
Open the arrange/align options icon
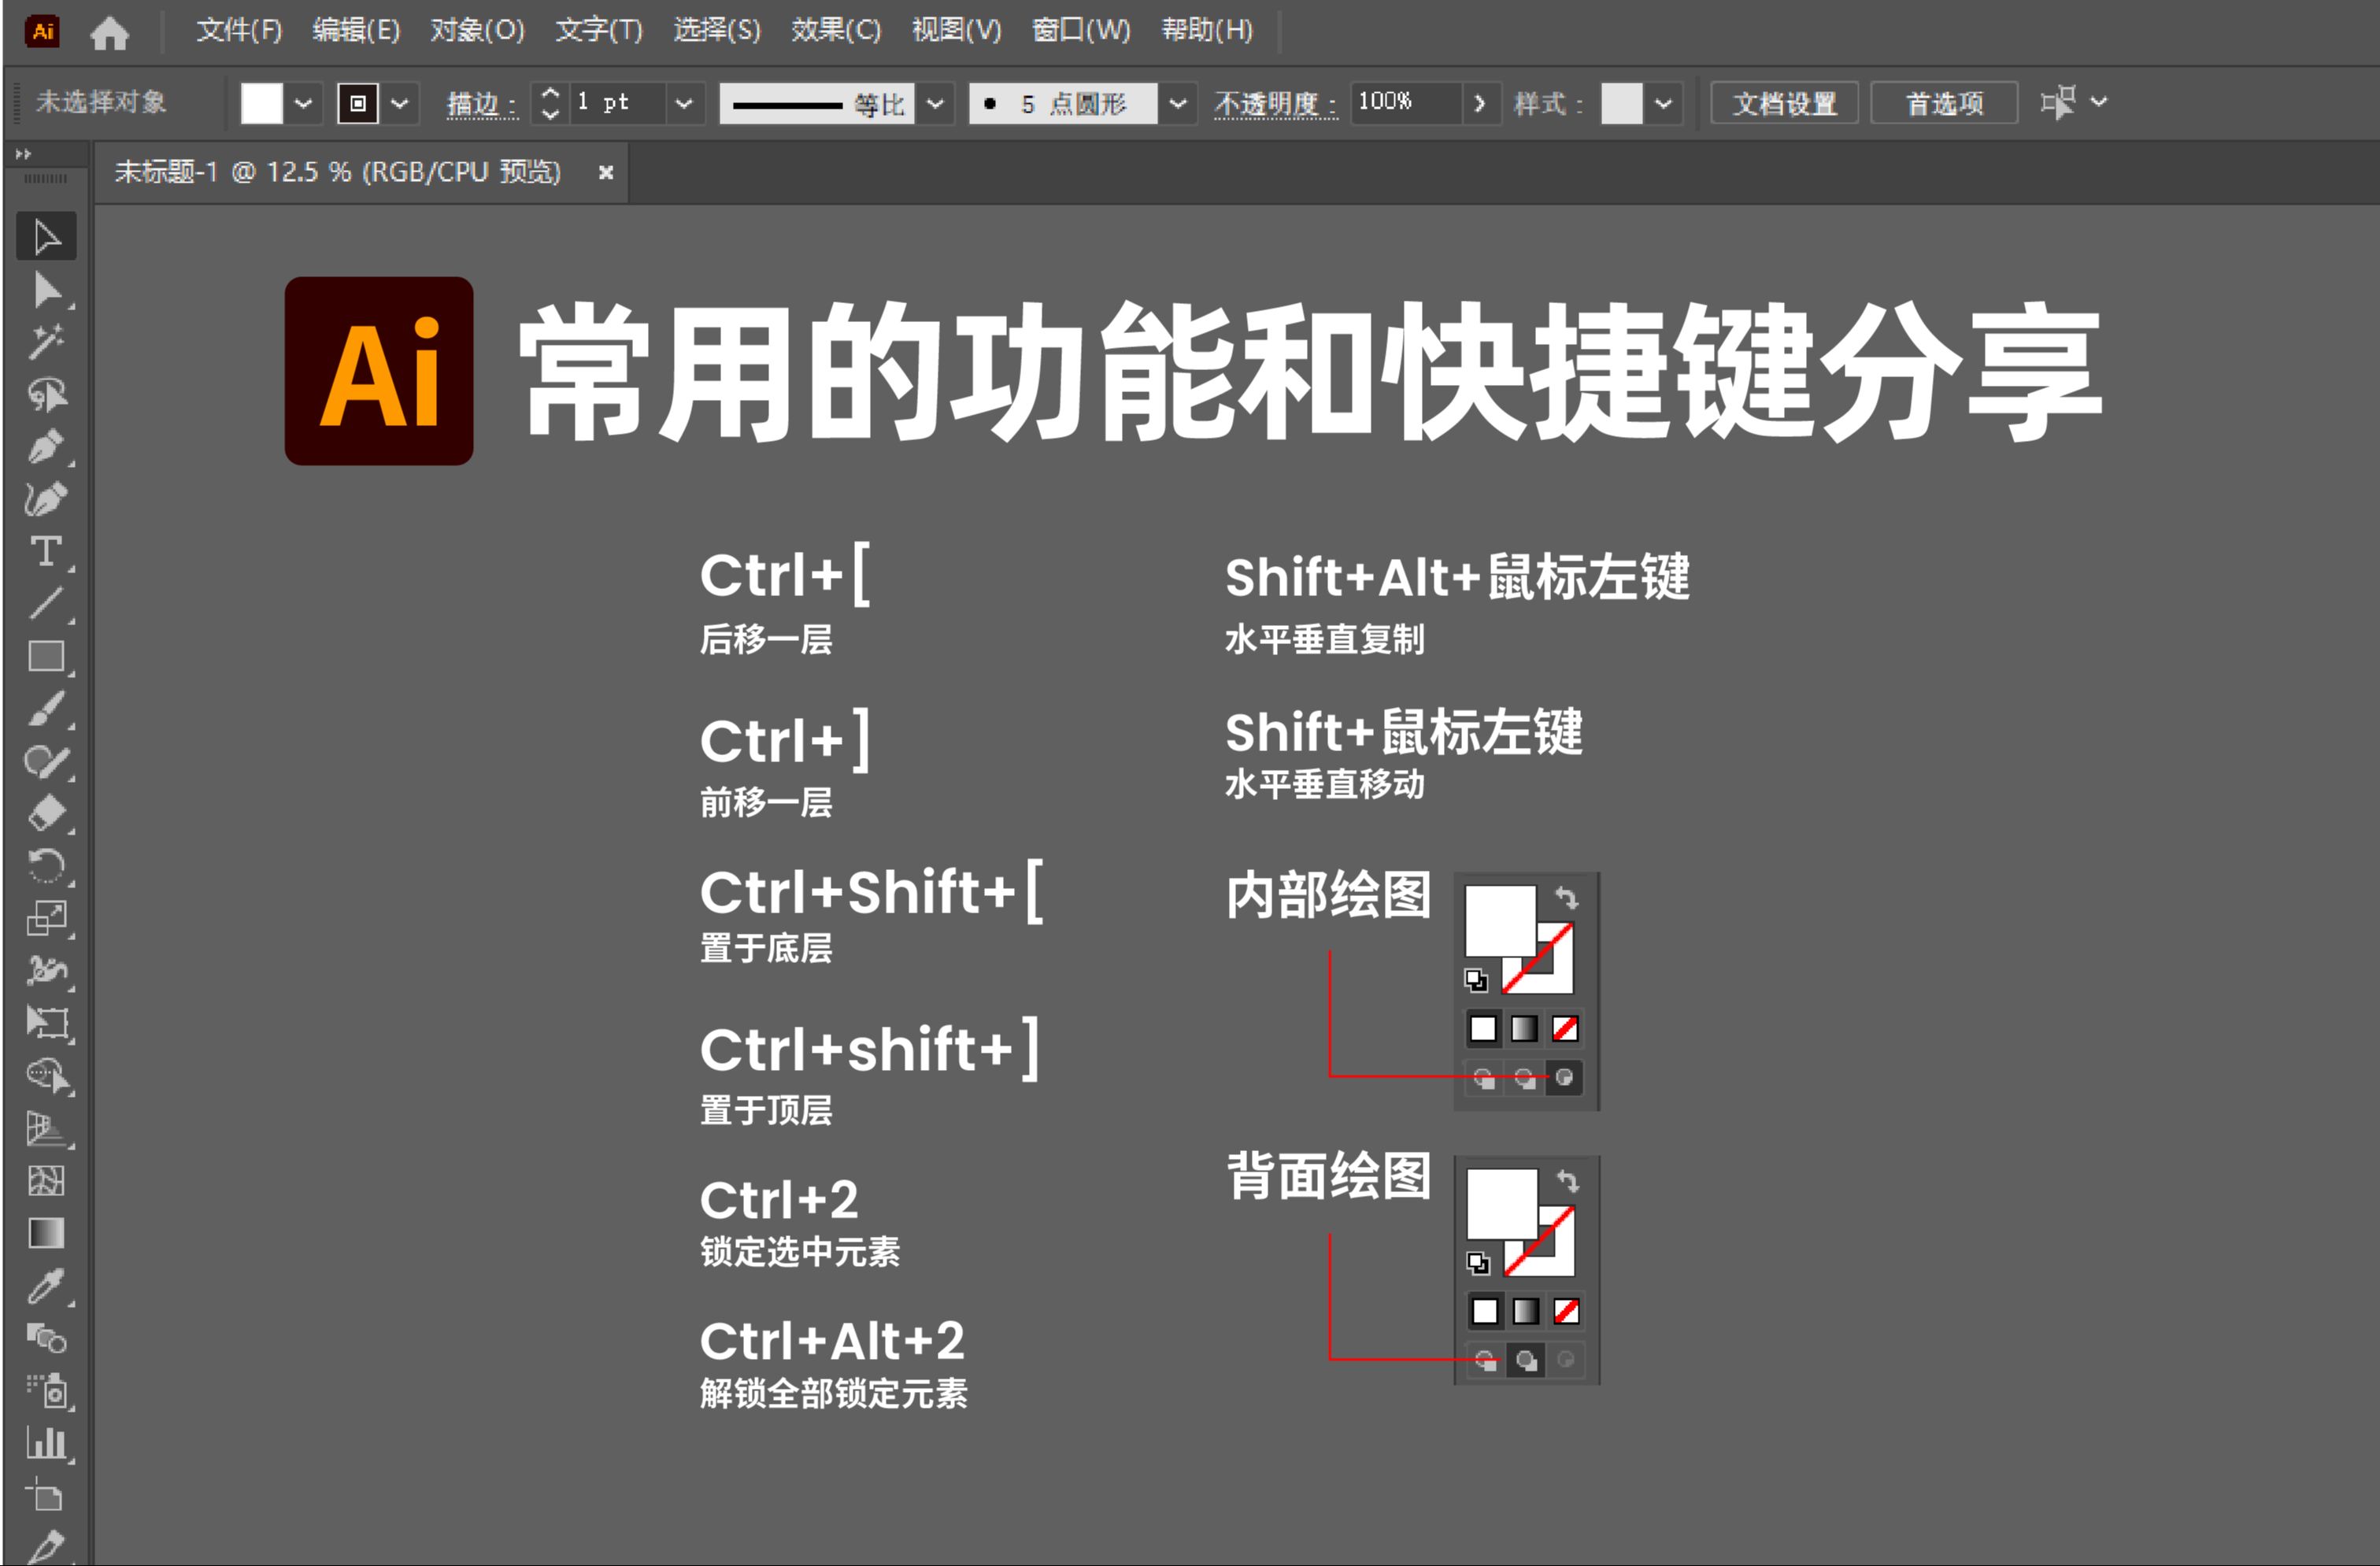coord(2058,102)
